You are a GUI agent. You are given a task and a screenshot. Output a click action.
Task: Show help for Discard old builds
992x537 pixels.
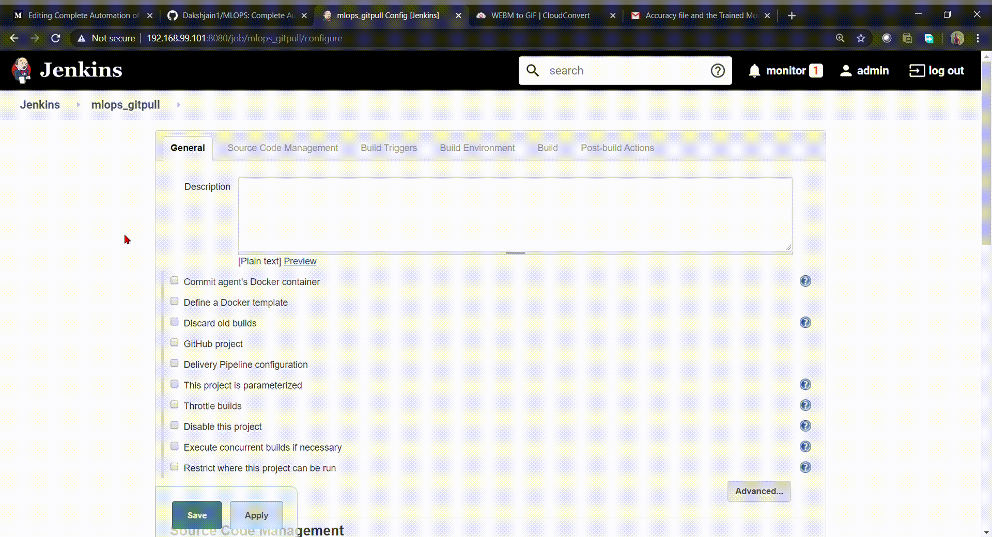805,322
